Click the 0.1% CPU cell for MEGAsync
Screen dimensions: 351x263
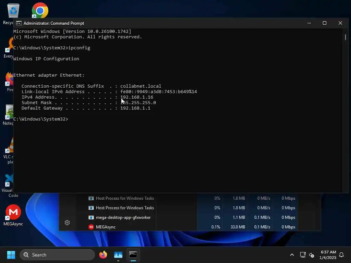(x=216, y=227)
